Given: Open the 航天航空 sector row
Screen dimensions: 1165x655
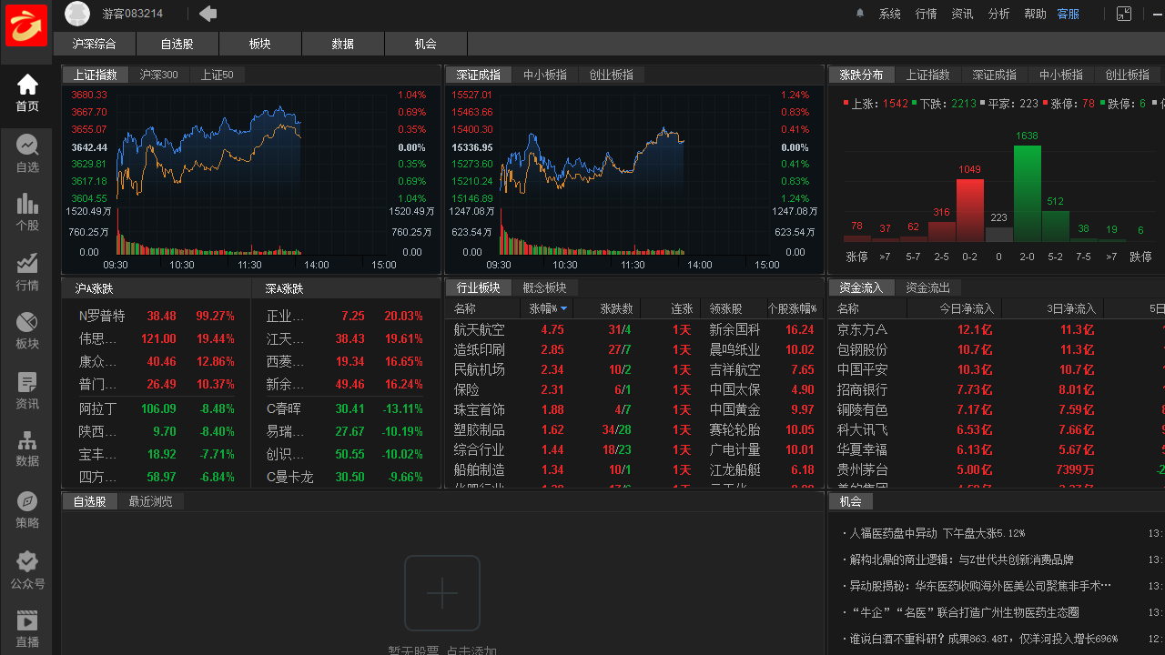Looking at the screenshot, I should (633, 329).
